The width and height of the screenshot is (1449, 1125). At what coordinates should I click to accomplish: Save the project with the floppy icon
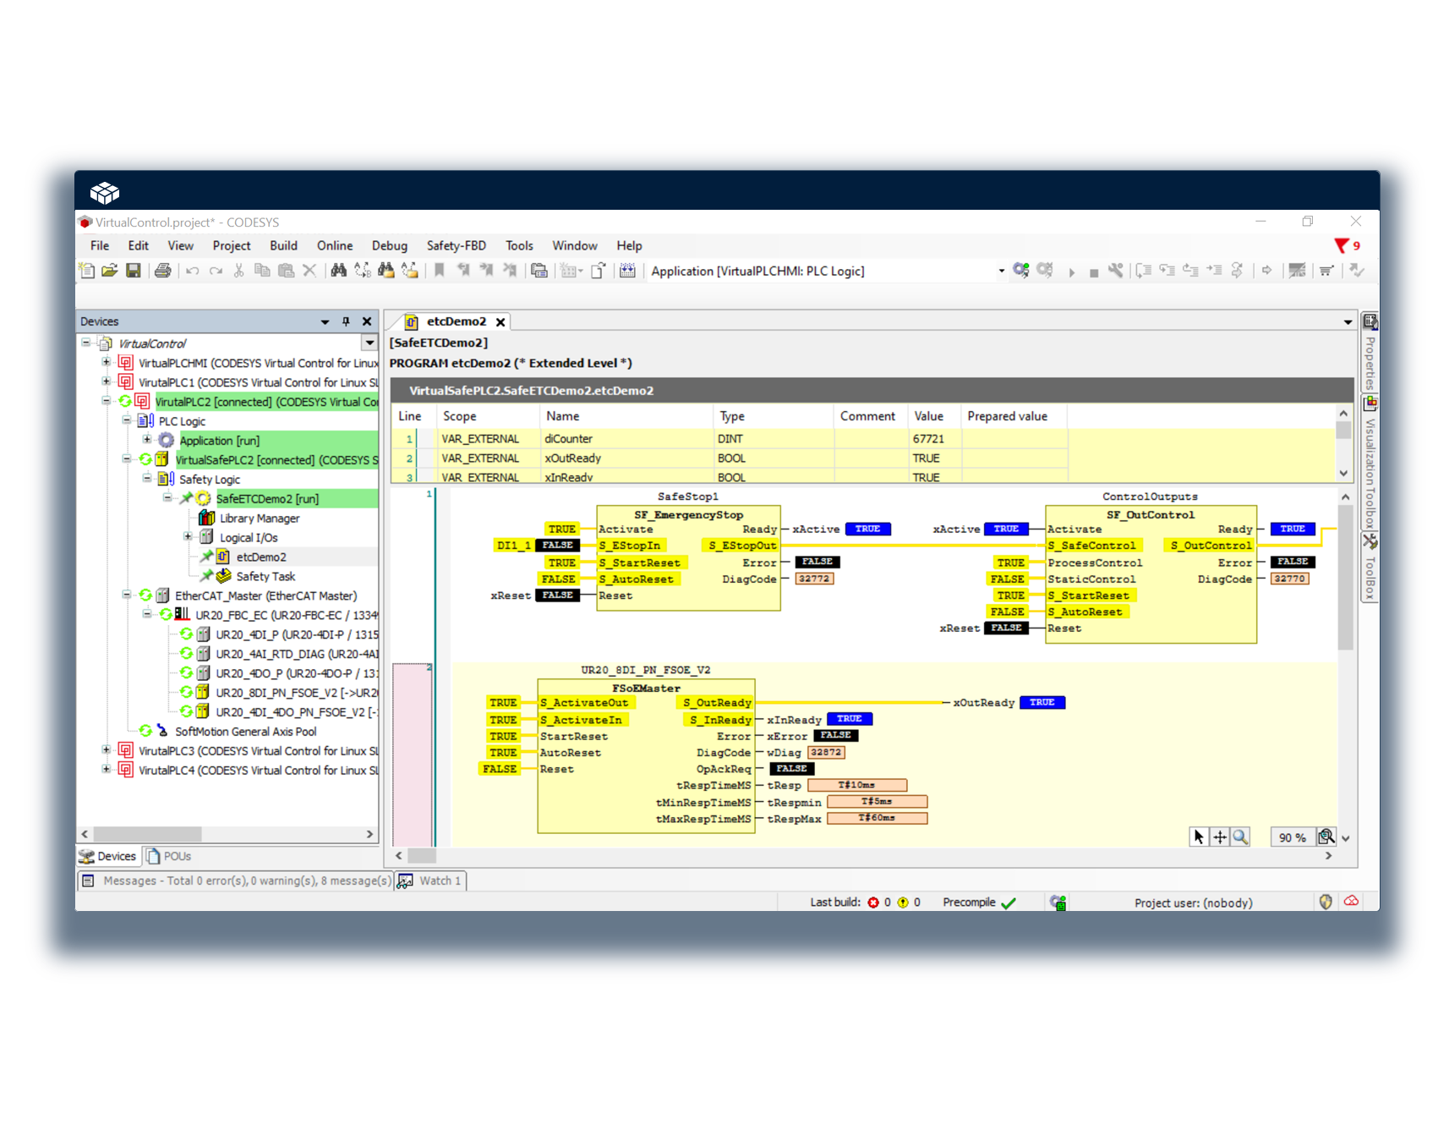(x=133, y=271)
